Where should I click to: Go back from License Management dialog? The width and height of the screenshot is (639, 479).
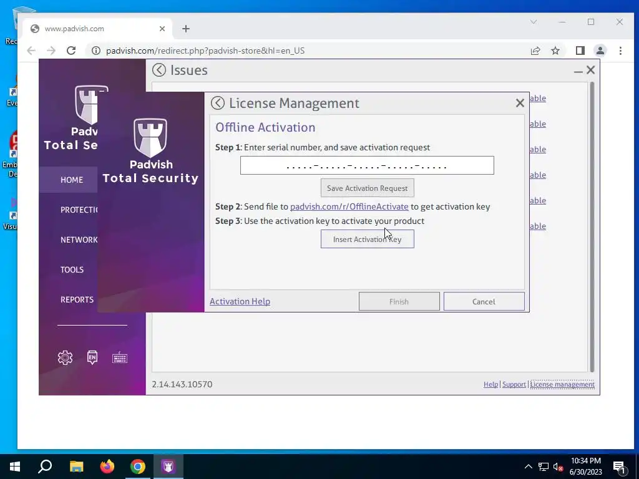click(x=218, y=103)
